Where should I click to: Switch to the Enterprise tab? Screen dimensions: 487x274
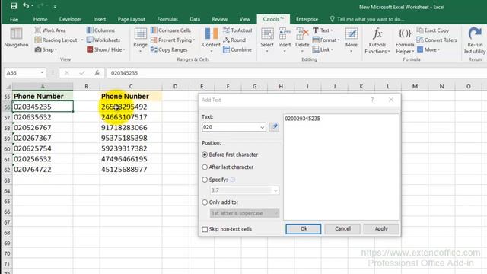[x=307, y=19]
